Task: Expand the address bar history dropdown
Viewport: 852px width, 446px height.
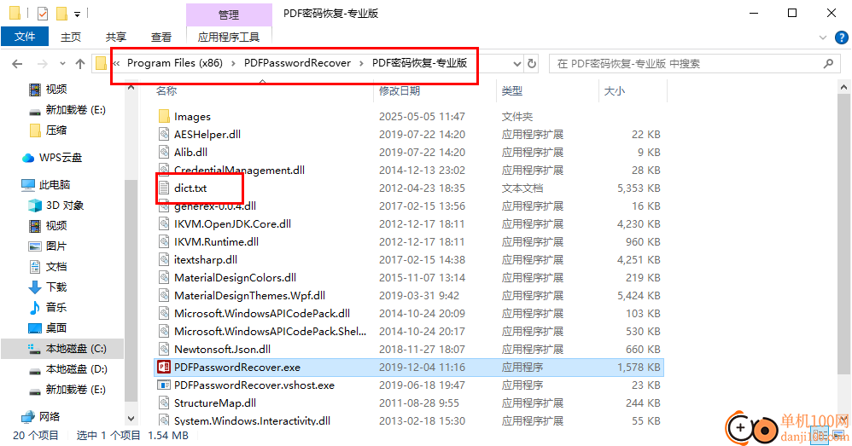Action: 517,63
